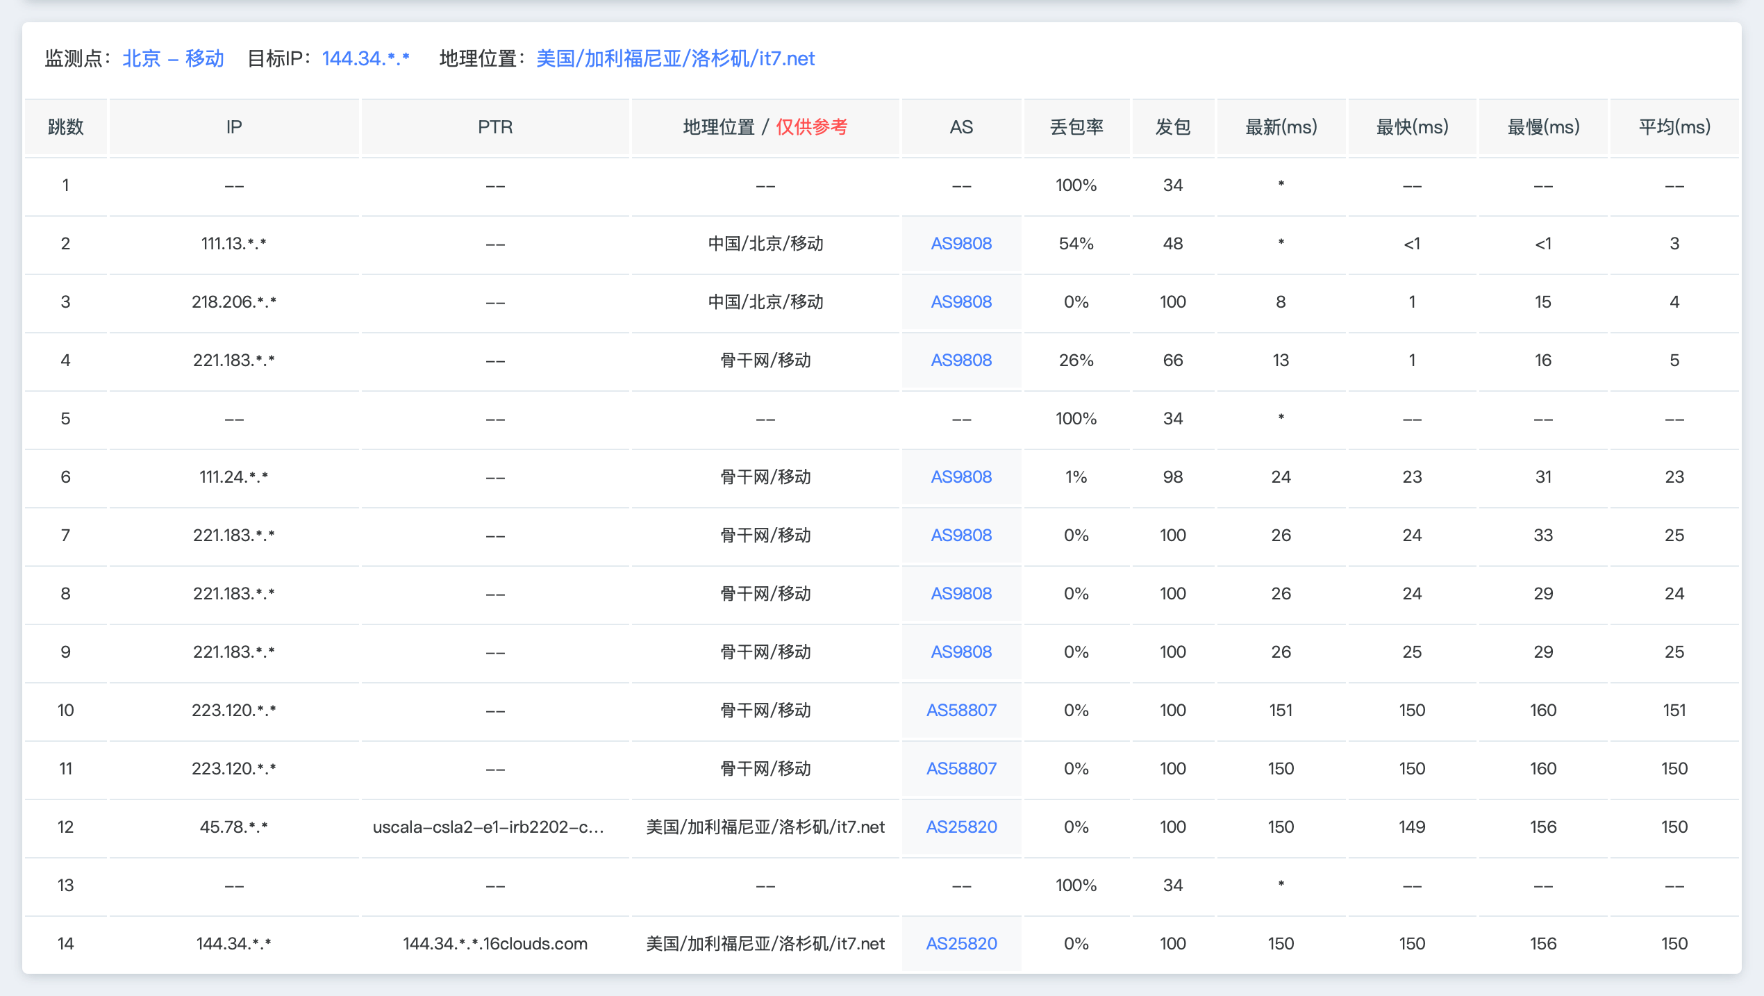The width and height of the screenshot is (1764, 996).
Task: Click AS25820 link in hop 14 row
Action: [x=961, y=944]
